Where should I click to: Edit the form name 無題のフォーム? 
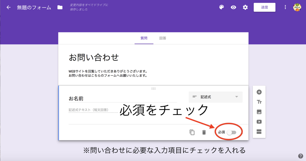34,7
